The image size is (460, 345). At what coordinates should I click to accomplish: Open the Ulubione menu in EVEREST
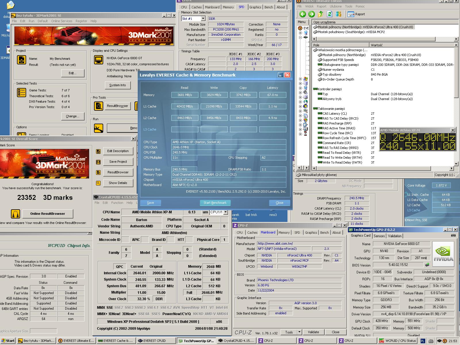(x=336, y=6)
